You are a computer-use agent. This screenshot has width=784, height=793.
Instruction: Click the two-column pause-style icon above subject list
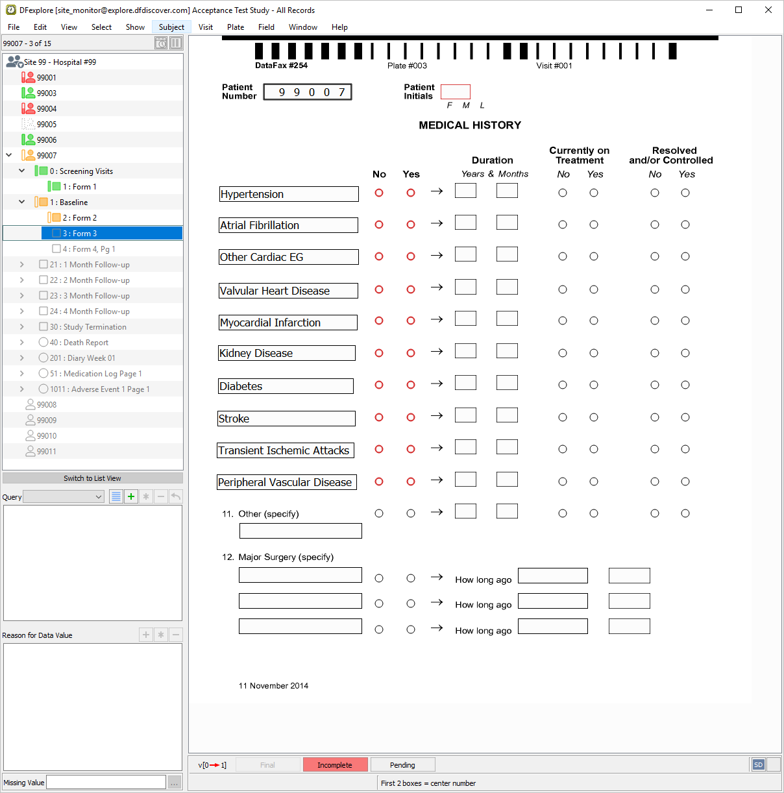[176, 43]
